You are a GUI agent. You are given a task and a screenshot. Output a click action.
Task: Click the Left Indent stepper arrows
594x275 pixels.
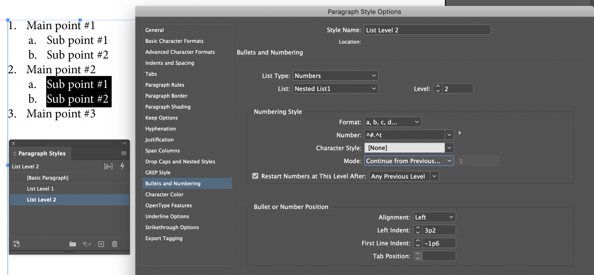[418, 230]
